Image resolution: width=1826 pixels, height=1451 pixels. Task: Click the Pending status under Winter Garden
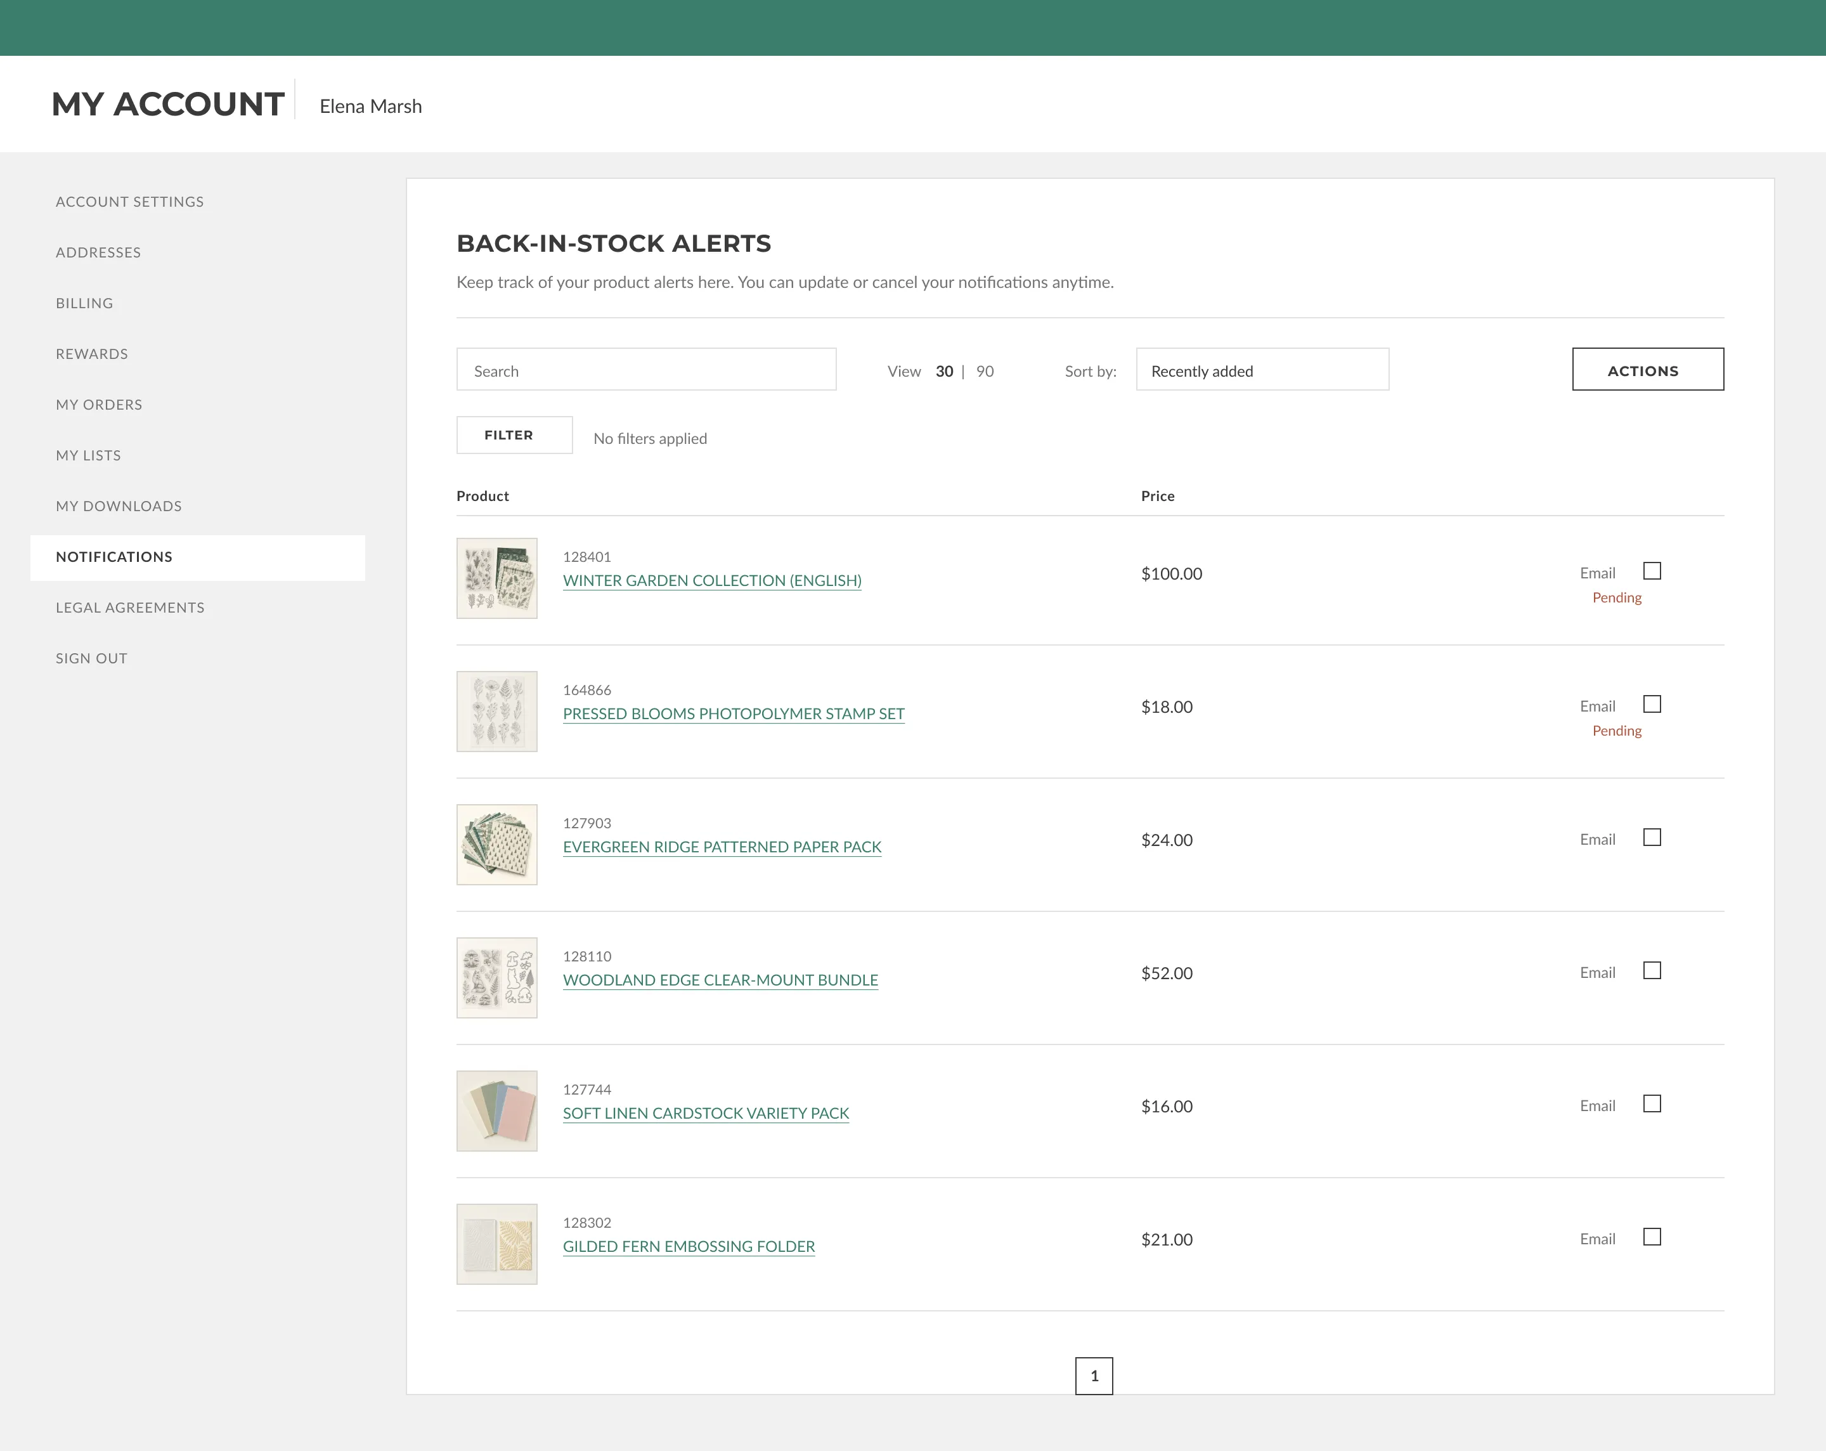1617,597
